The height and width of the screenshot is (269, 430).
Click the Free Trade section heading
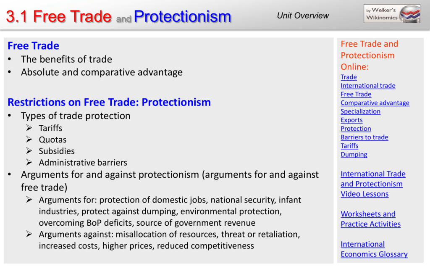tap(33, 46)
